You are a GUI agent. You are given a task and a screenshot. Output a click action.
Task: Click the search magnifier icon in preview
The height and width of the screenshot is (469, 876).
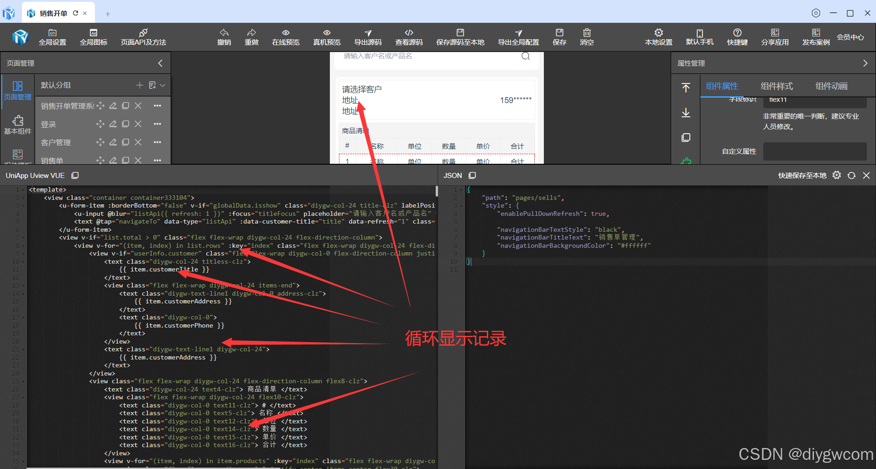coord(526,56)
